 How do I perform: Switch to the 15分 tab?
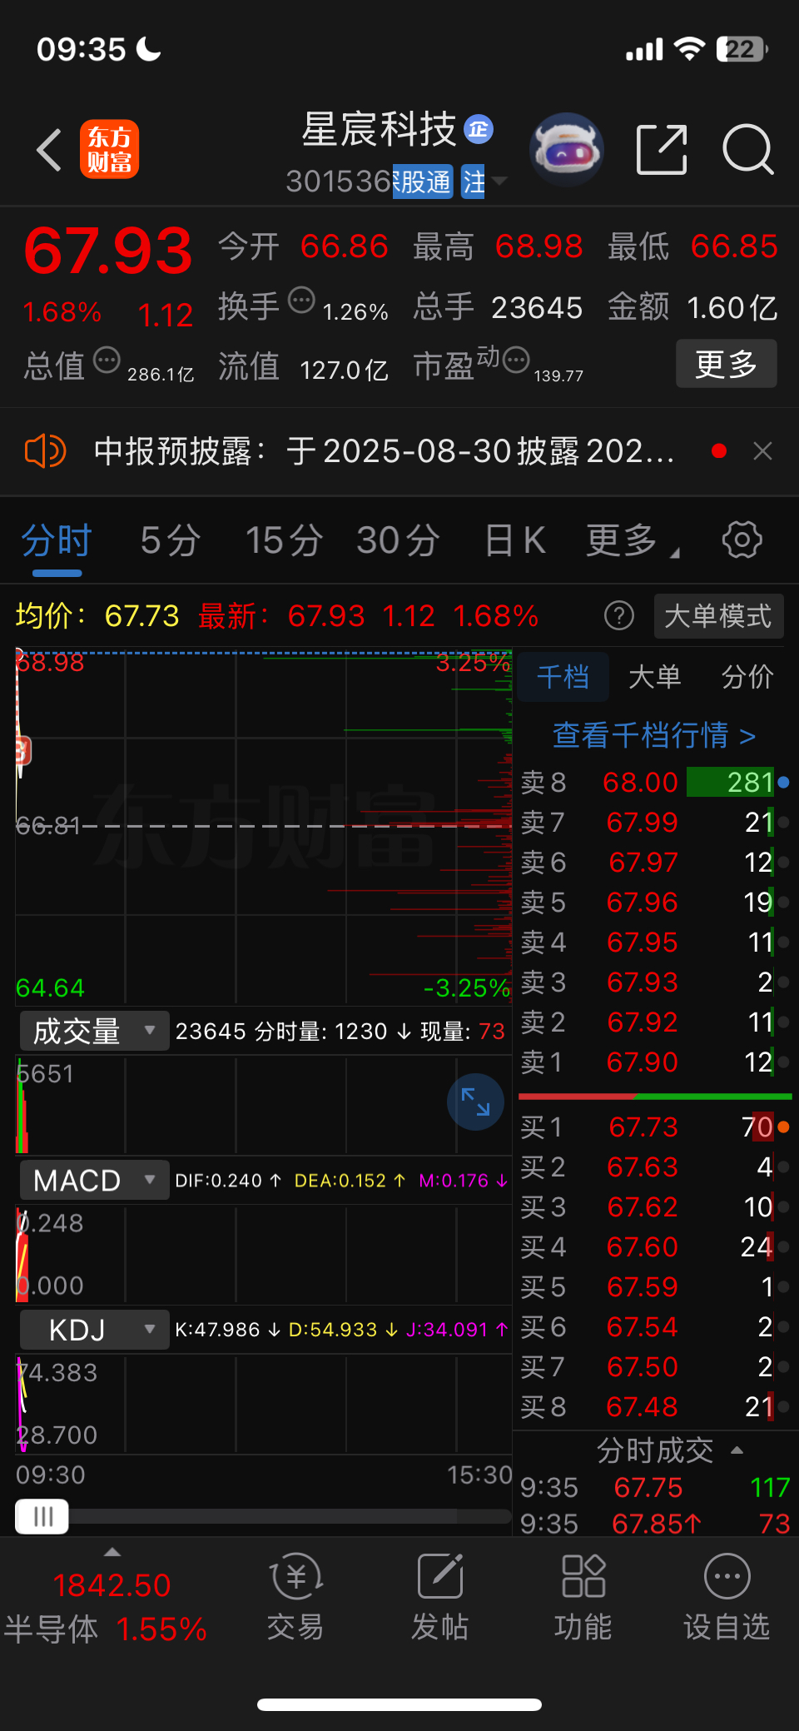[284, 540]
